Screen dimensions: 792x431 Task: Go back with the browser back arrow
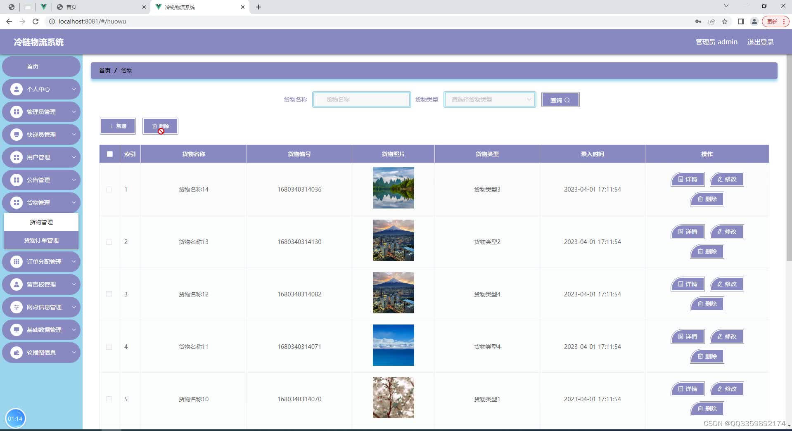pyautogui.click(x=9, y=21)
